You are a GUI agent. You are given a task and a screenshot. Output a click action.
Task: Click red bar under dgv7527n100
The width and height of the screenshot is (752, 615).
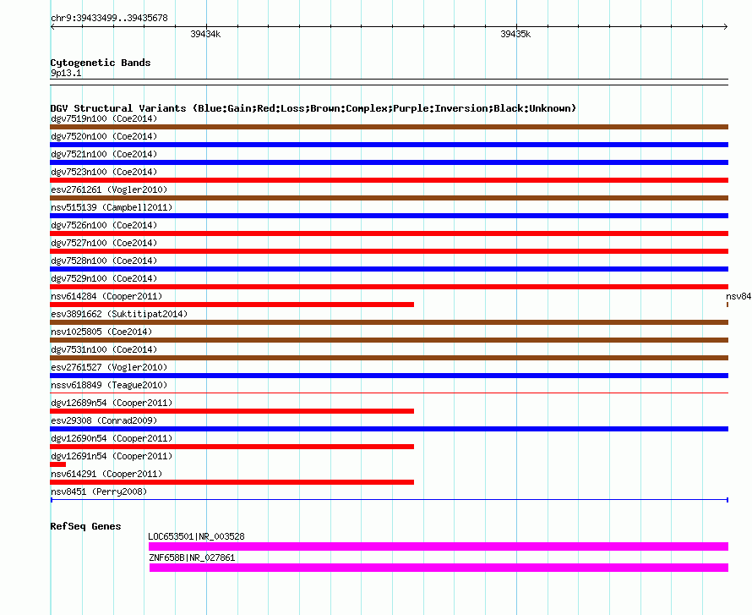[x=389, y=251]
